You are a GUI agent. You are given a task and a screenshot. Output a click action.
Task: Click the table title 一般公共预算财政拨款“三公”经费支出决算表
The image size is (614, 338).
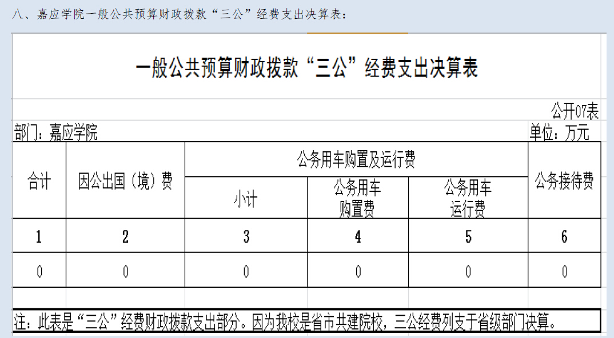306,68
